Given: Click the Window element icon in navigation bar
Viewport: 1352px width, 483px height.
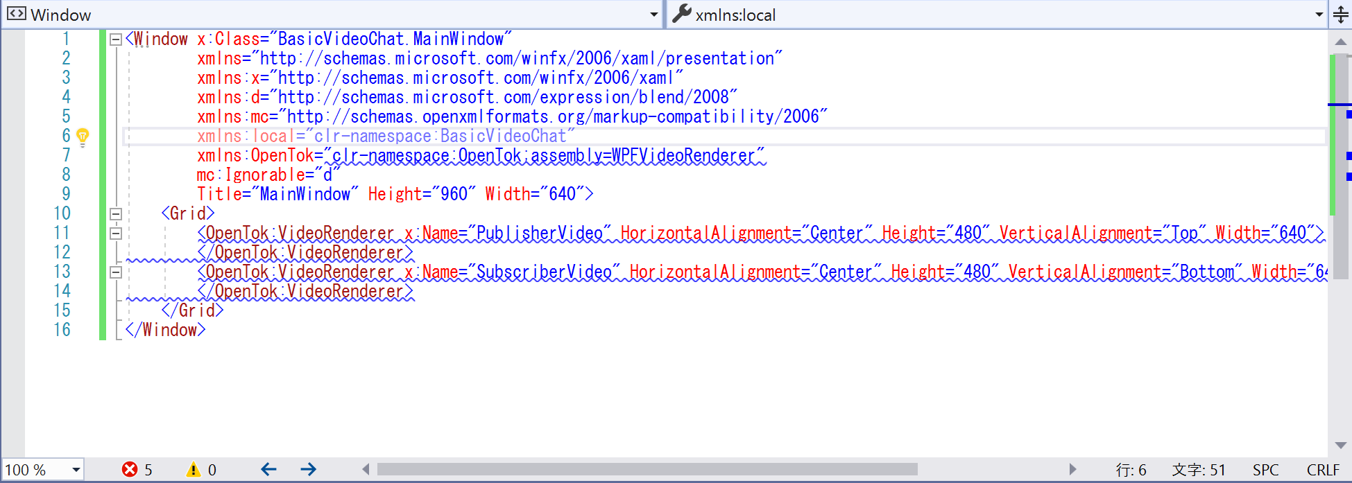Looking at the screenshot, I should click(x=17, y=14).
